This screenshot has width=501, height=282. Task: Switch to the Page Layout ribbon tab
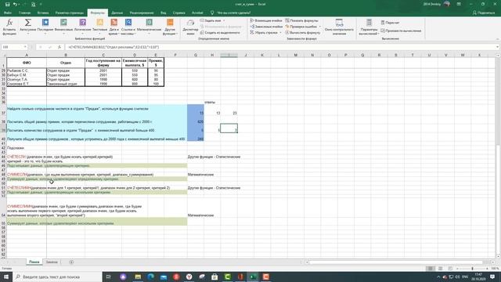(70, 13)
